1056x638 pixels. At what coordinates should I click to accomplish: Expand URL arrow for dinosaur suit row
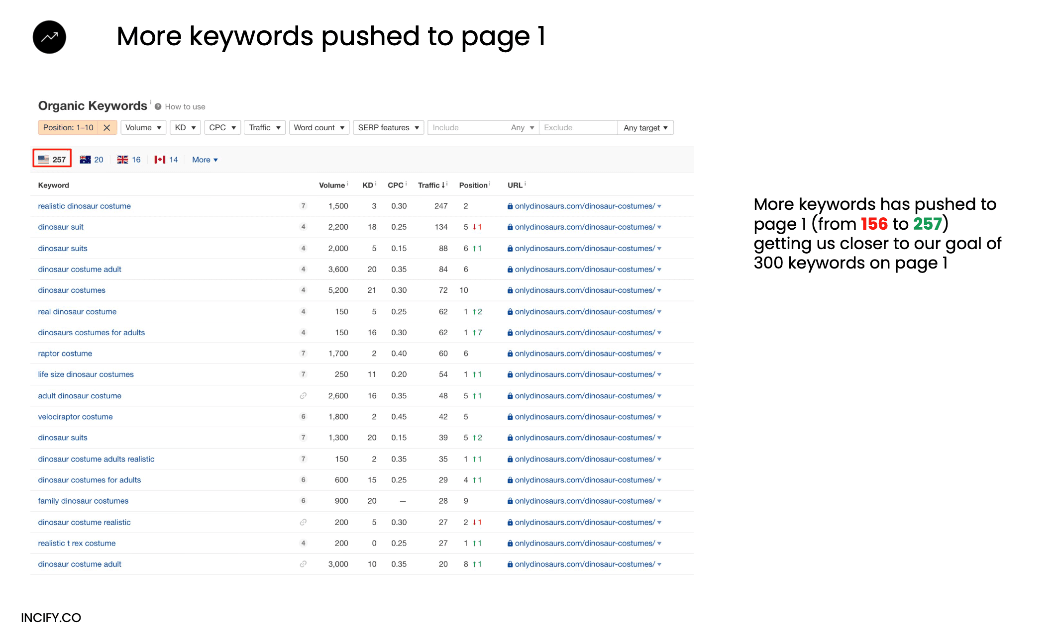(x=659, y=227)
